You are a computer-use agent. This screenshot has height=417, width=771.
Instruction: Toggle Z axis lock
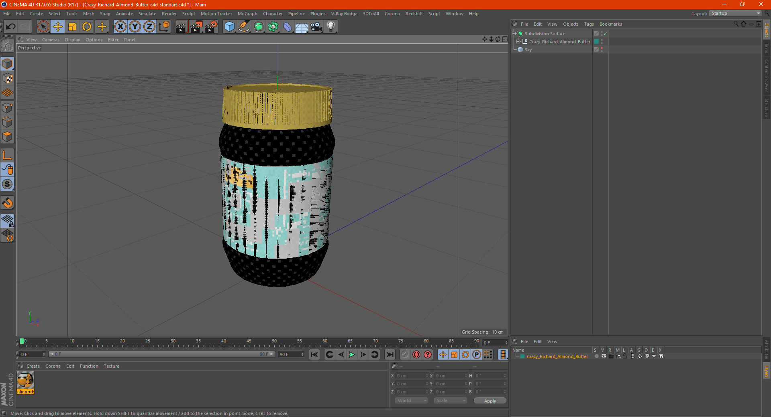(x=149, y=27)
